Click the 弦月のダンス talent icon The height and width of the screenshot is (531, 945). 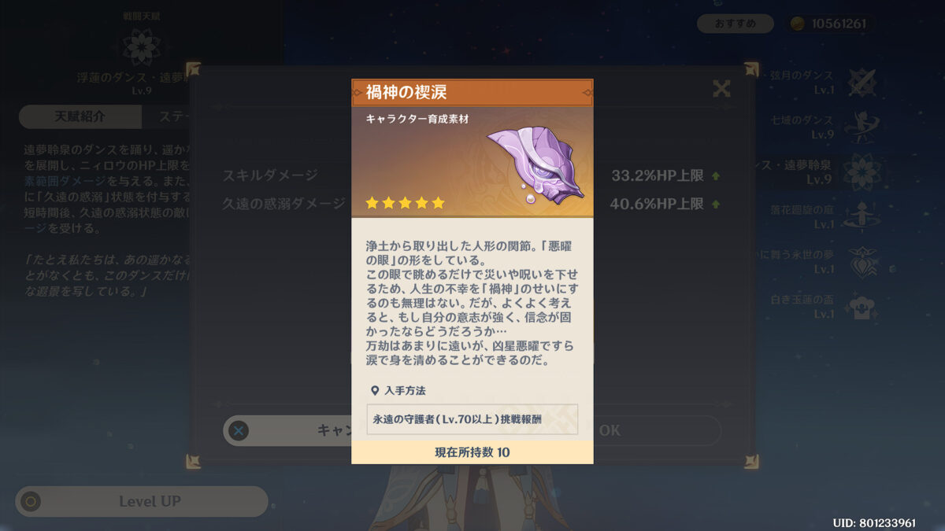pos(862,83)
